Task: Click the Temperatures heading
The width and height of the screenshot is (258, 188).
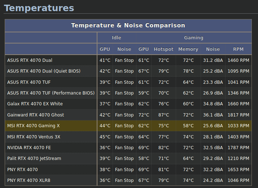Action: click(39, 8)
